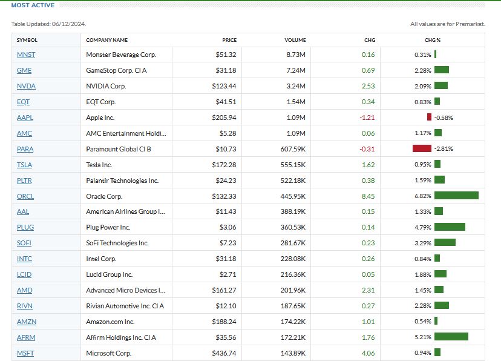This screenshot has height=361, width=501.
Task: Click Oracle's green 6.82% change bar
Action: click(456, 196)
